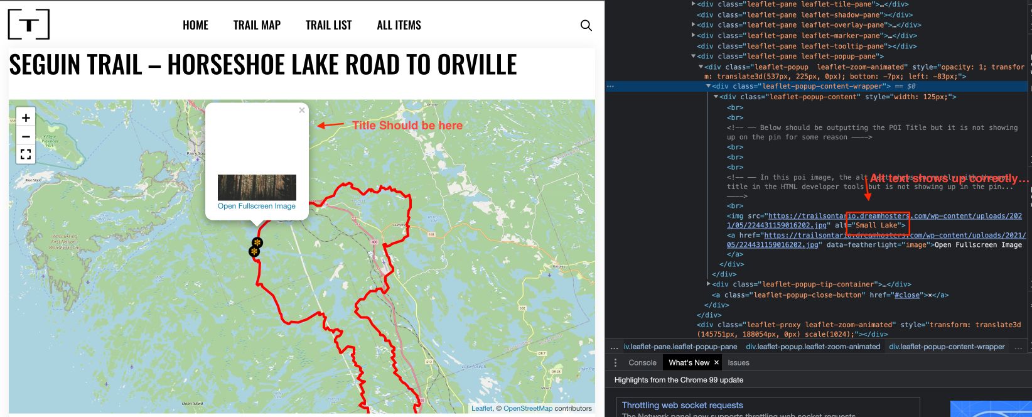Click the page heading Seguin Trail title

coord(263,65)
